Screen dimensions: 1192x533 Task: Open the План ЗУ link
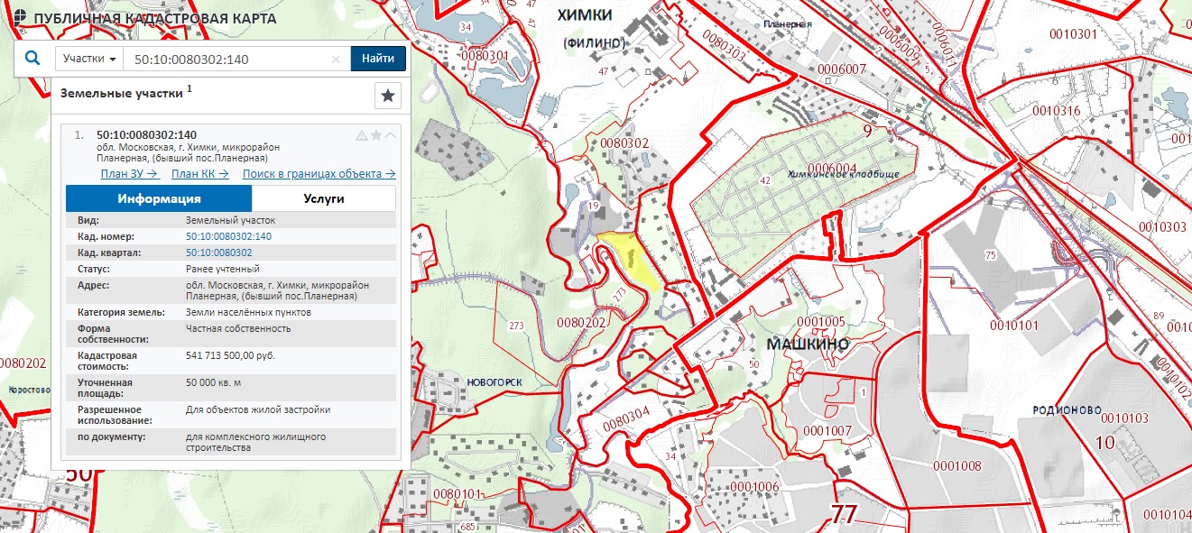(130, 174)
